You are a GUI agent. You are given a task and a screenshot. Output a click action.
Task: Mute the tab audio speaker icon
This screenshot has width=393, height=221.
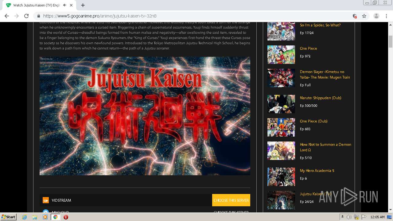coord(64,5)
